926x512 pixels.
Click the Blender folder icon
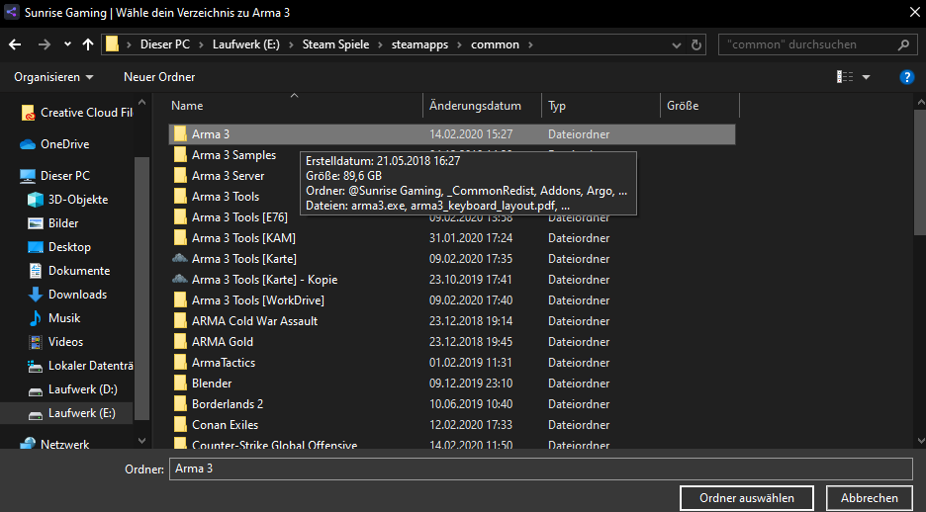[x=180, y=384]
